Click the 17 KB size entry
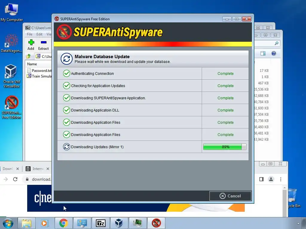The height and width of the screenshot is (229, 306). click(264, 70)
